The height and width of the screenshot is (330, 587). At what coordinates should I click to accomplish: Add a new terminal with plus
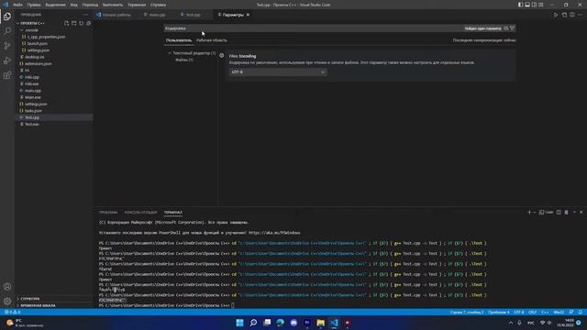pos(529,212)
